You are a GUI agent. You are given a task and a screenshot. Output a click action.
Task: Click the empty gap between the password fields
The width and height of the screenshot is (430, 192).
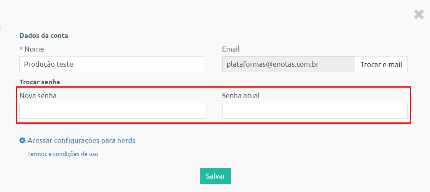coord(214,111)
